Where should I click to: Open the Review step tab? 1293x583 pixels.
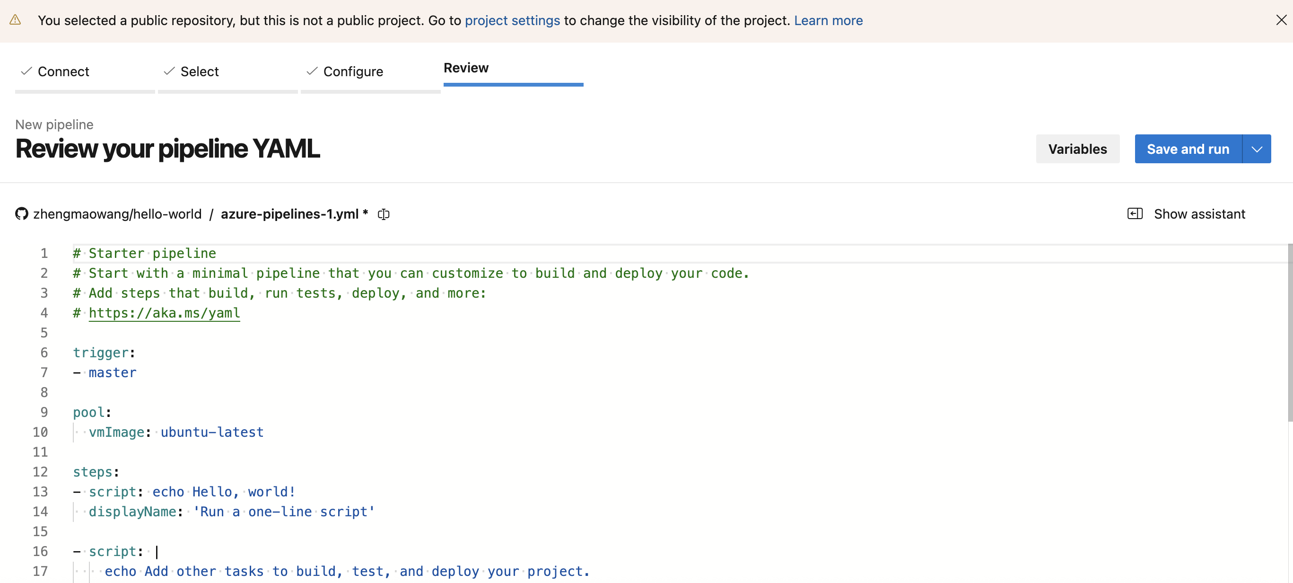click(466, 68)
